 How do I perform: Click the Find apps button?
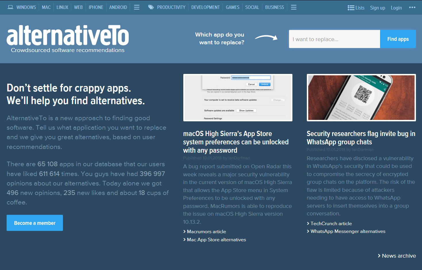(398, 39)
